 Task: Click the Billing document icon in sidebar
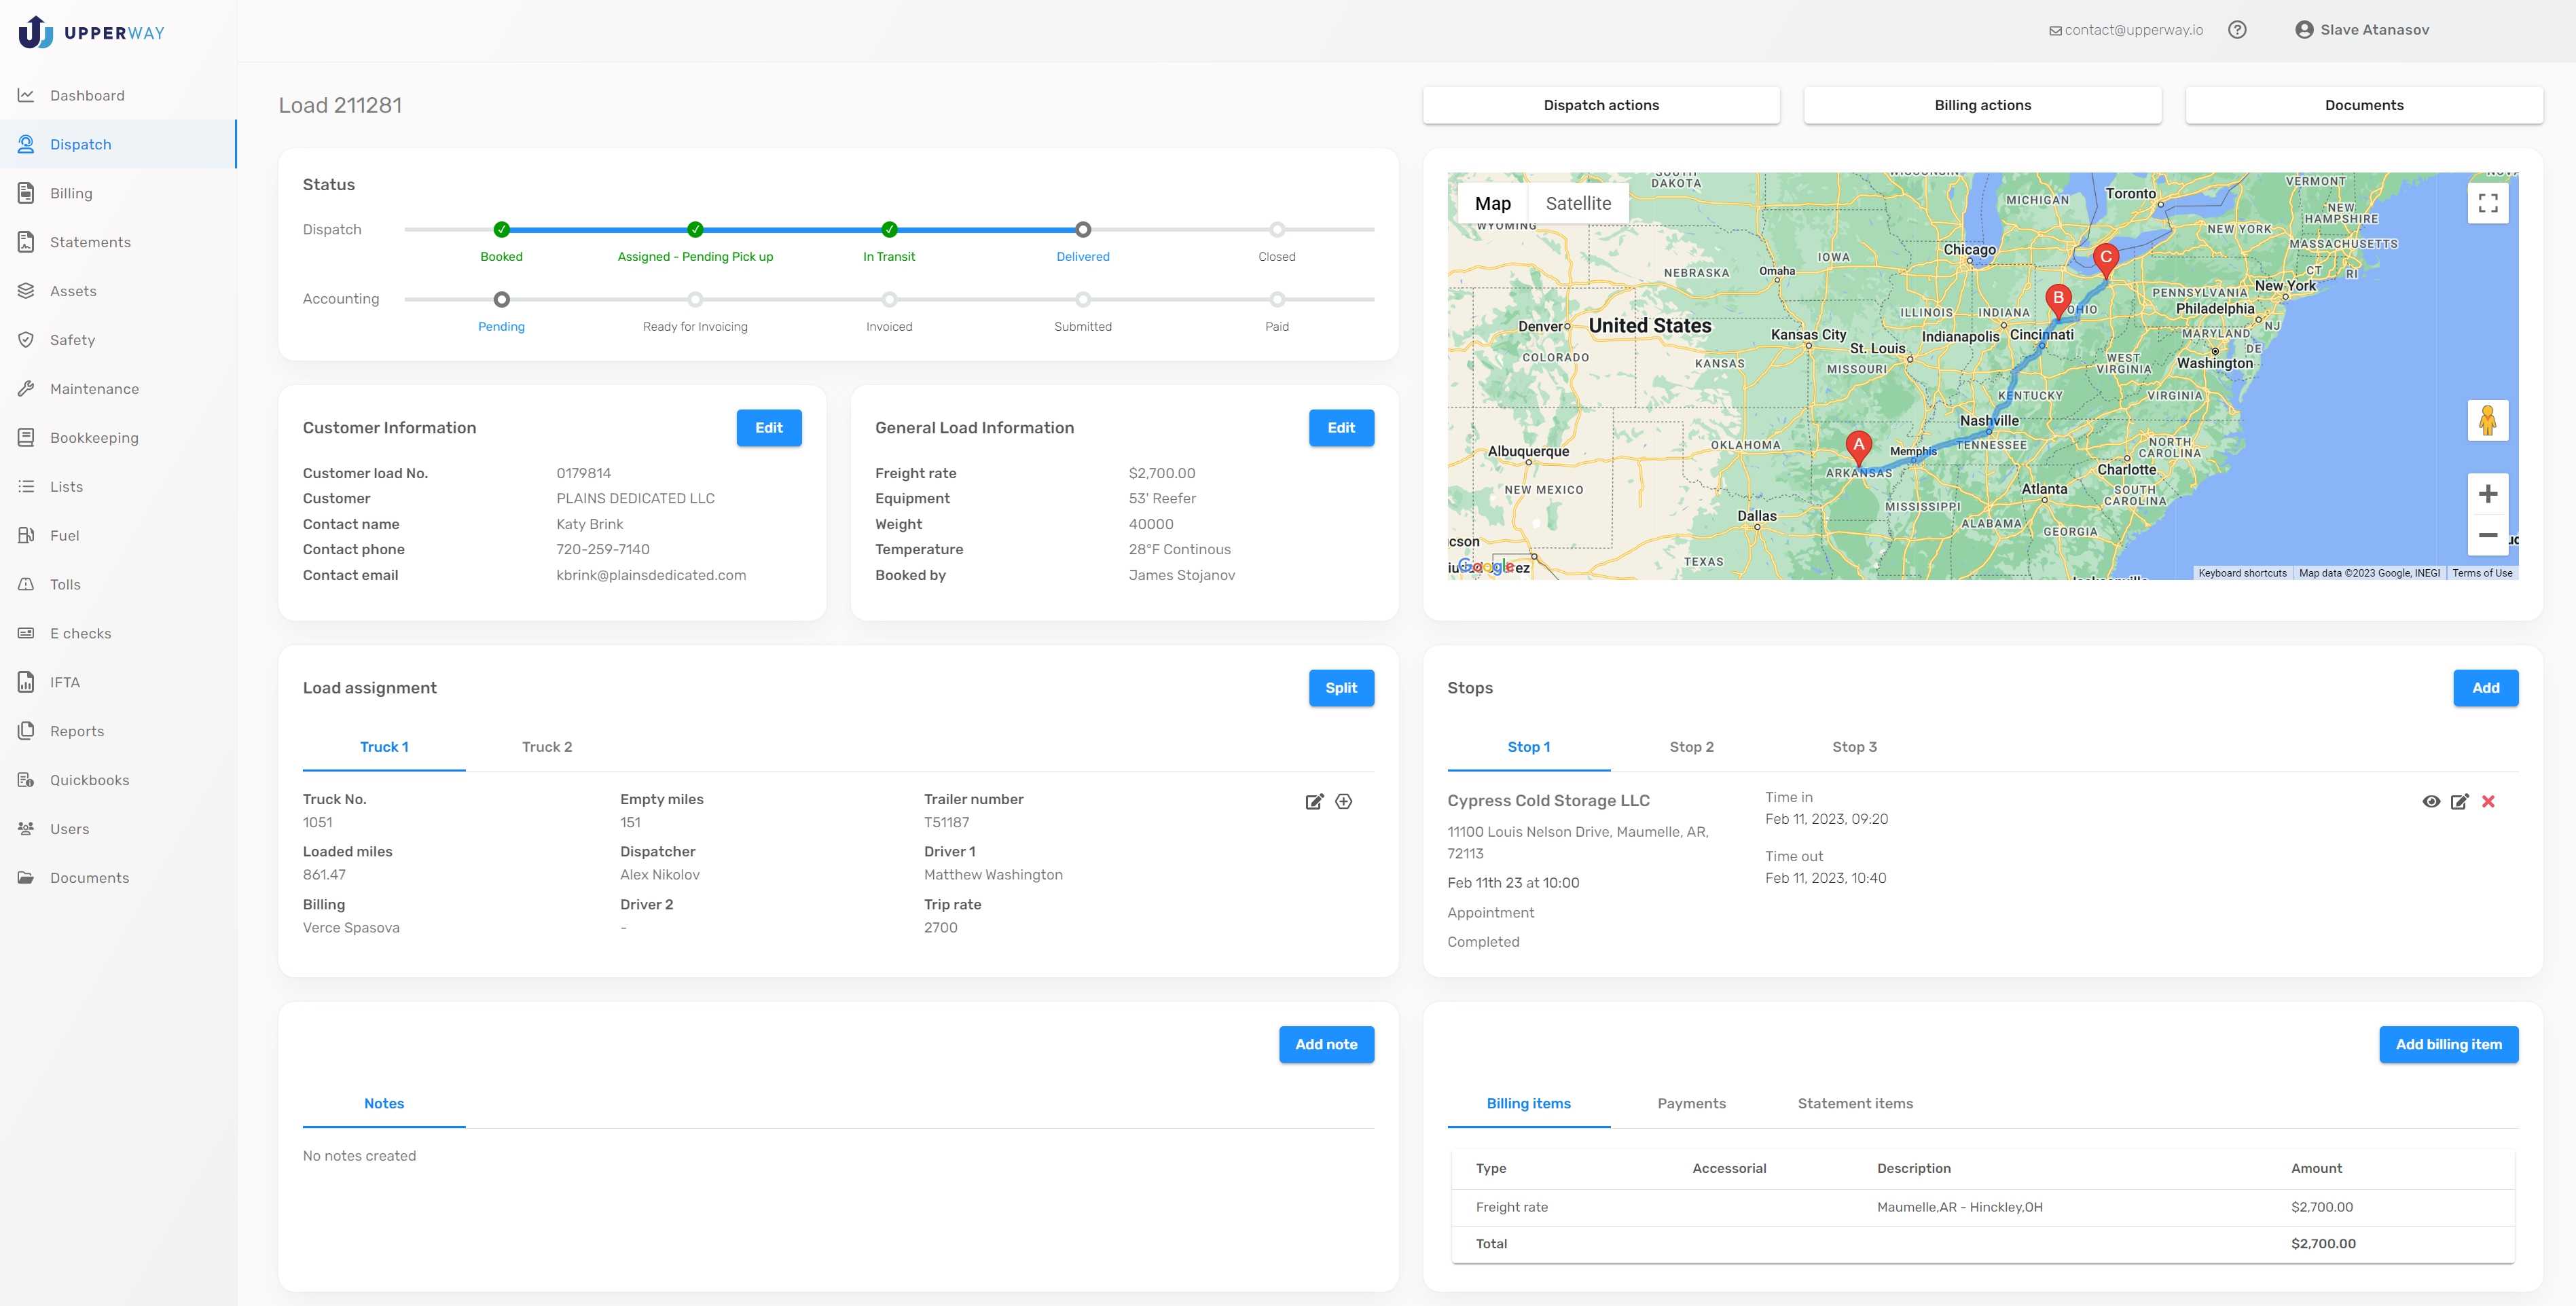point(26,193)
